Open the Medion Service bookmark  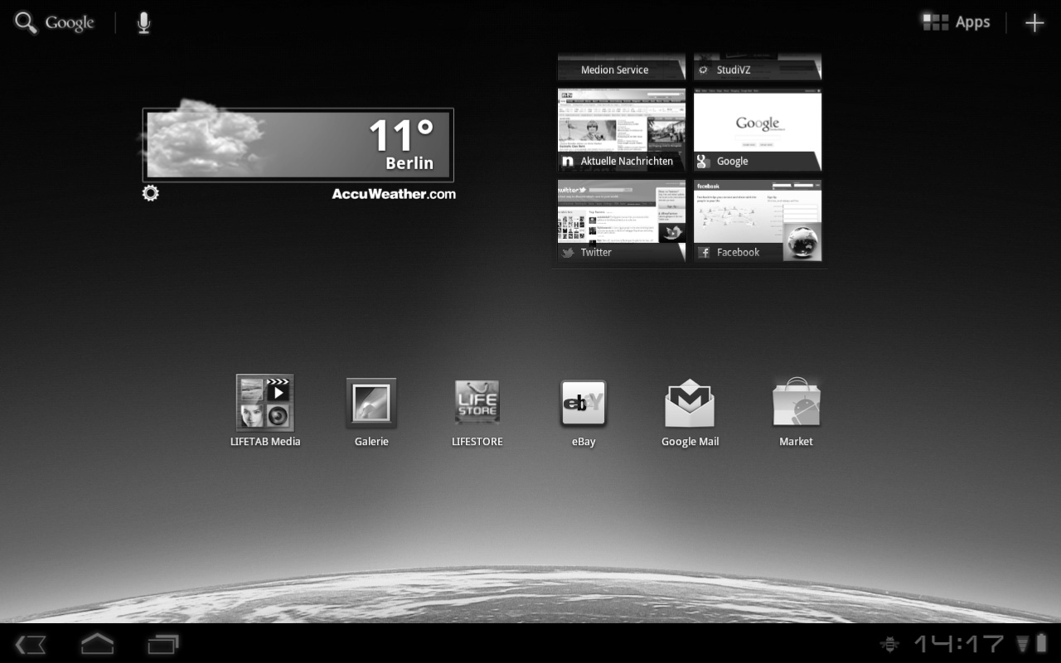622,67
